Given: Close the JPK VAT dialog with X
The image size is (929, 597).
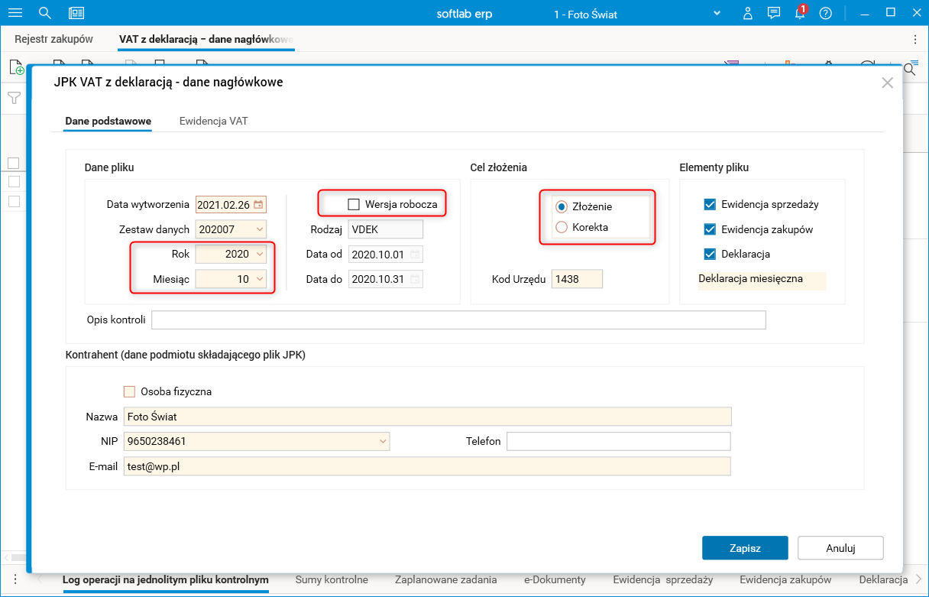Looking at the screenshot, I should point(887,83).
